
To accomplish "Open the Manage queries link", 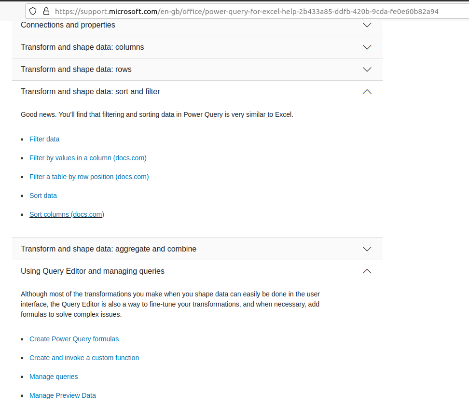I will pyautogui.click(x=54, y=377).
